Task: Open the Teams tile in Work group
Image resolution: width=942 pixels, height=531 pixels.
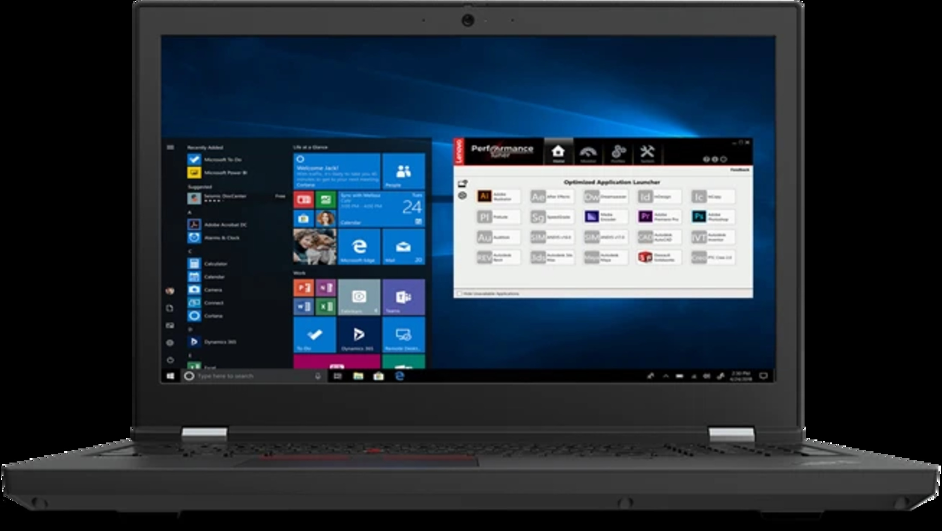Action: click(403, 297)
